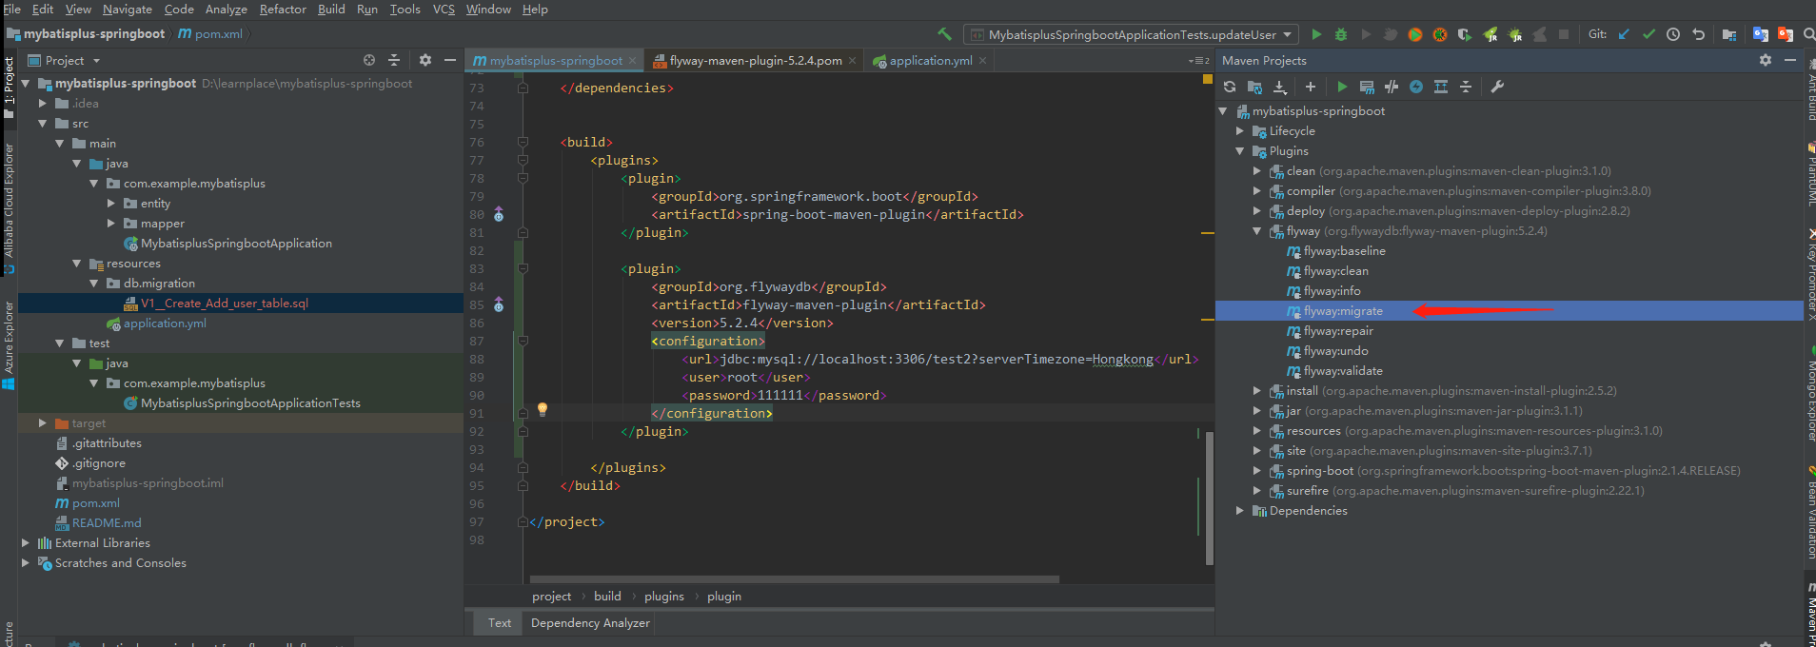Toggle Skip Tests Mode in Maven toolbar
The image size is (1816, 647).
coord(1416,87)
